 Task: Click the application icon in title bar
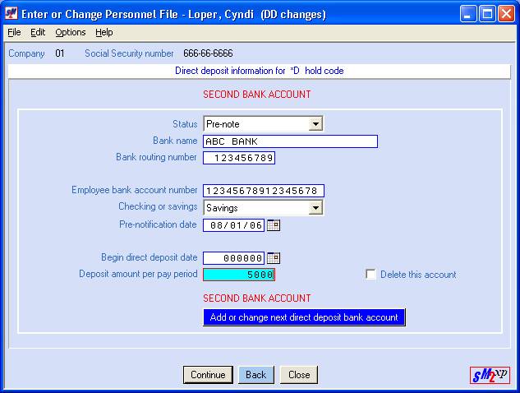point(12,14)
